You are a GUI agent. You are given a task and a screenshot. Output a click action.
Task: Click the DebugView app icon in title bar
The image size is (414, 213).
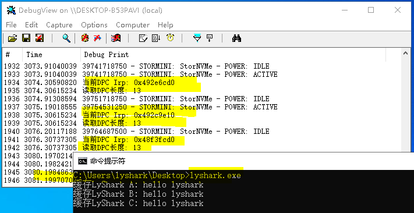point(11,10)
